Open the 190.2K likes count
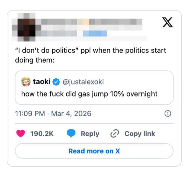This screenshot has height=181, width=190. pyautogui.click(x=42, y=134)
